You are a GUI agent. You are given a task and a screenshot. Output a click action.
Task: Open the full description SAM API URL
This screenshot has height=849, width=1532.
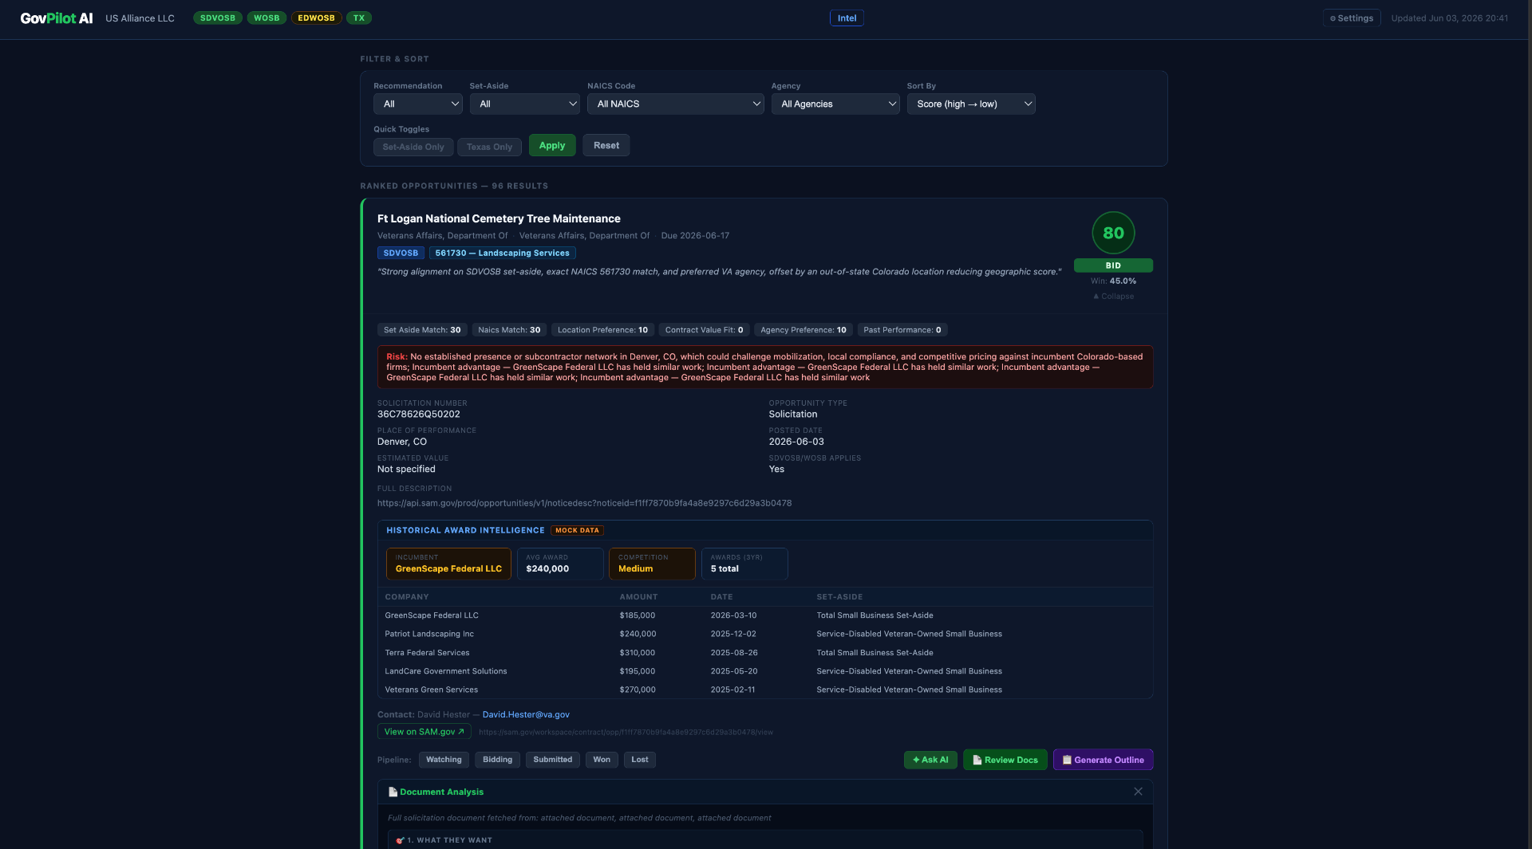pos(584,503)
